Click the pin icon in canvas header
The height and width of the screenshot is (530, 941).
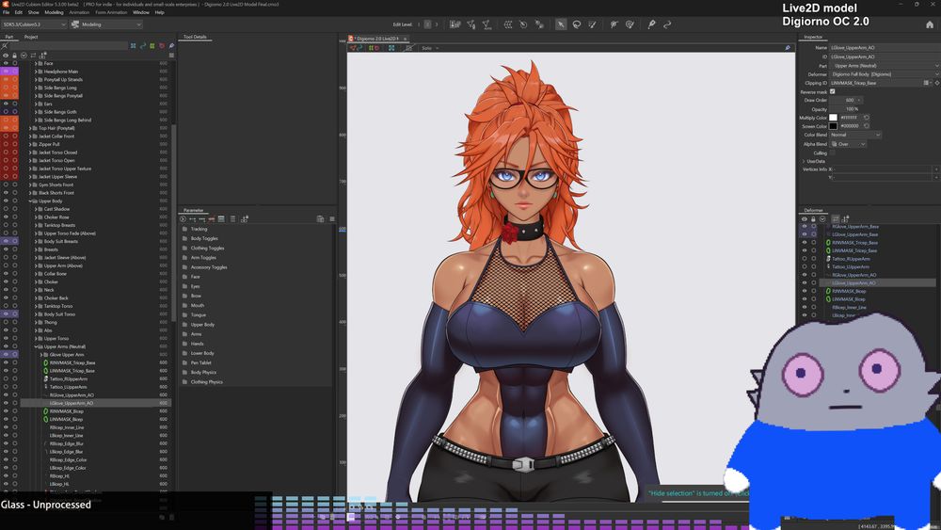tap(788, 48)
